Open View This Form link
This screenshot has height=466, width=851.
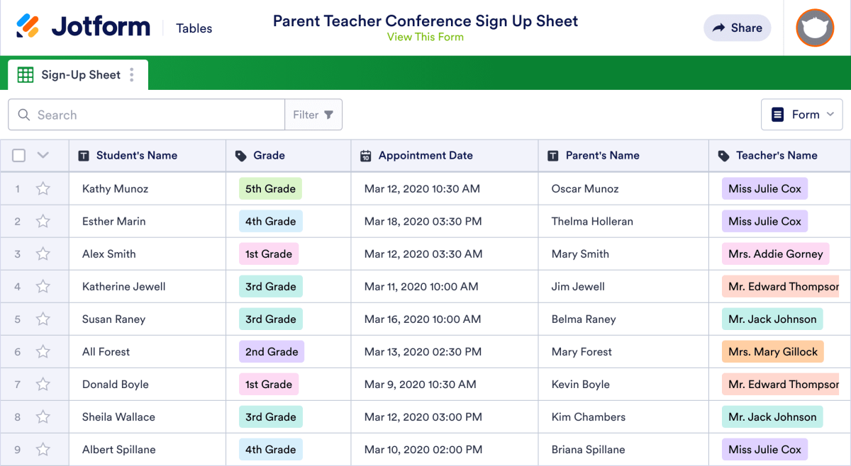click(x=425, y=36)
